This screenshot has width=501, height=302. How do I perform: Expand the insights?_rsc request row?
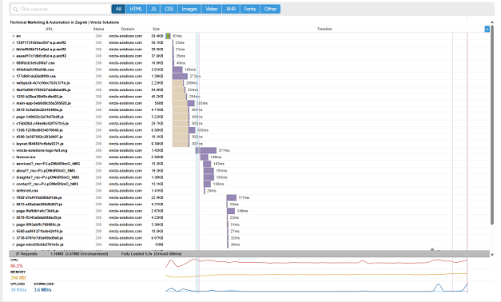(x=14, y=177)
